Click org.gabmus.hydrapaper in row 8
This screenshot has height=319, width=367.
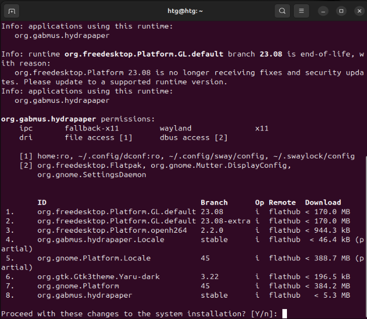[85, 296]
